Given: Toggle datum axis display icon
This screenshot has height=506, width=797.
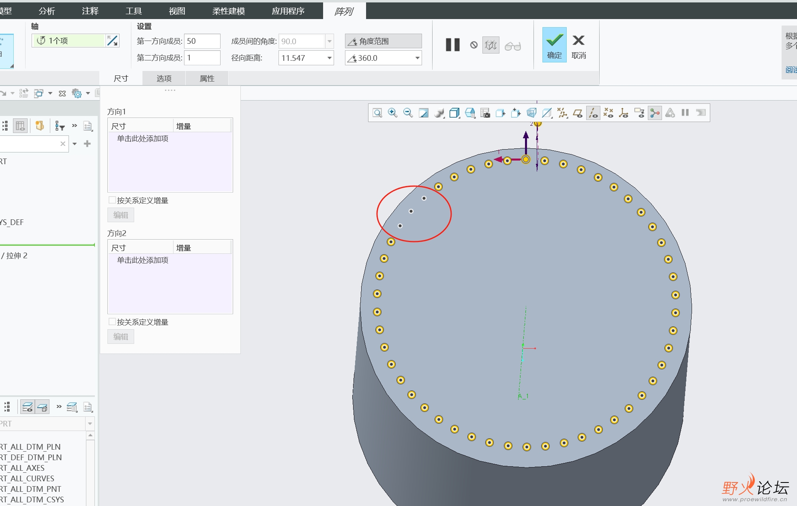Looking at the screenshot, I should coord(593,113).
